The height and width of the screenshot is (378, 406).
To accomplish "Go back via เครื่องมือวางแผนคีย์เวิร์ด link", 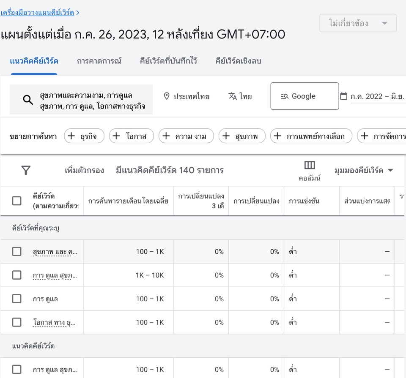I will click(x=37, y=12).
